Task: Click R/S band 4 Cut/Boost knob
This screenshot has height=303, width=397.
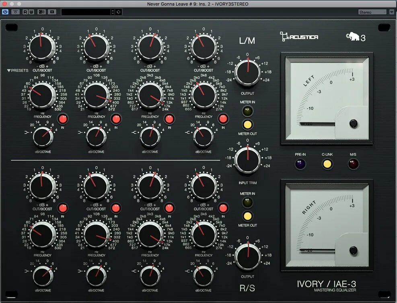Action: [x=203, y=186]
